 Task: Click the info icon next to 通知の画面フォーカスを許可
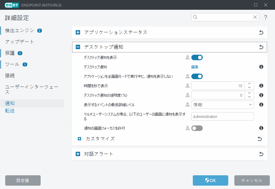(x=261, y=128)
